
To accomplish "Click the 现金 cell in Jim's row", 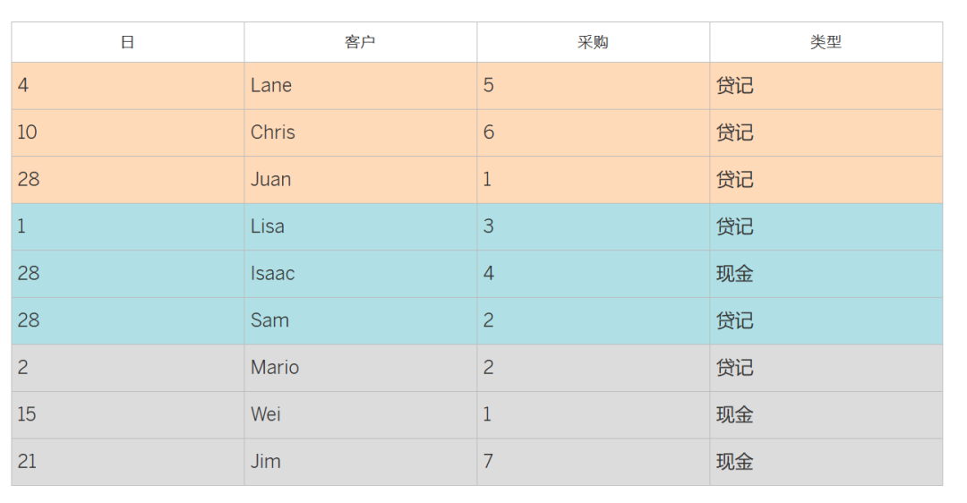I will 735,462.
